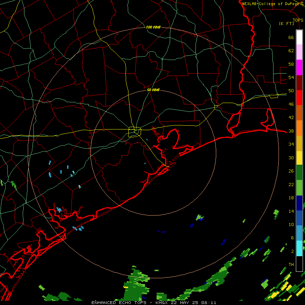Image resolution: width=305 pixels, height=305 pixels.
Task: Click the '30' legend value
Action: (x=291, y=158)
